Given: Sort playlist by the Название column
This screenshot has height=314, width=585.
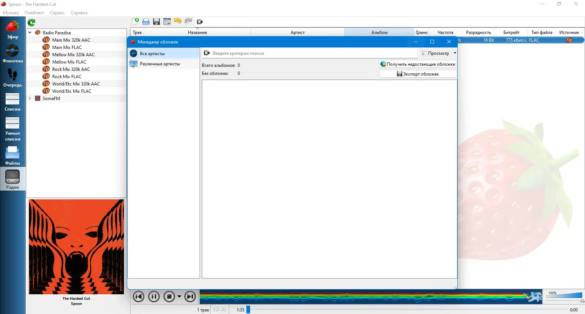Looking at the screenshot, I should (197, 32).
